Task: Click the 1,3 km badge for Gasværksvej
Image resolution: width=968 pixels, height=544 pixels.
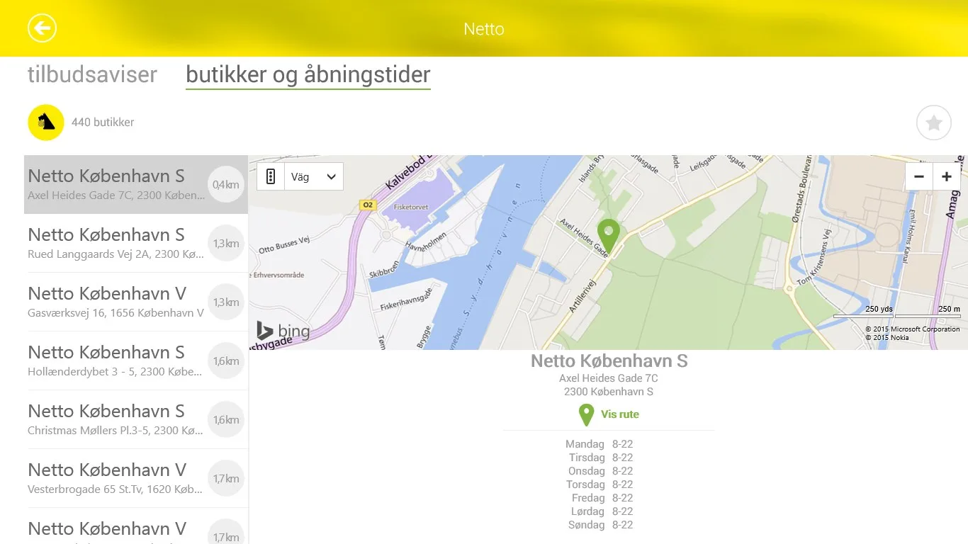Action: 226,302
